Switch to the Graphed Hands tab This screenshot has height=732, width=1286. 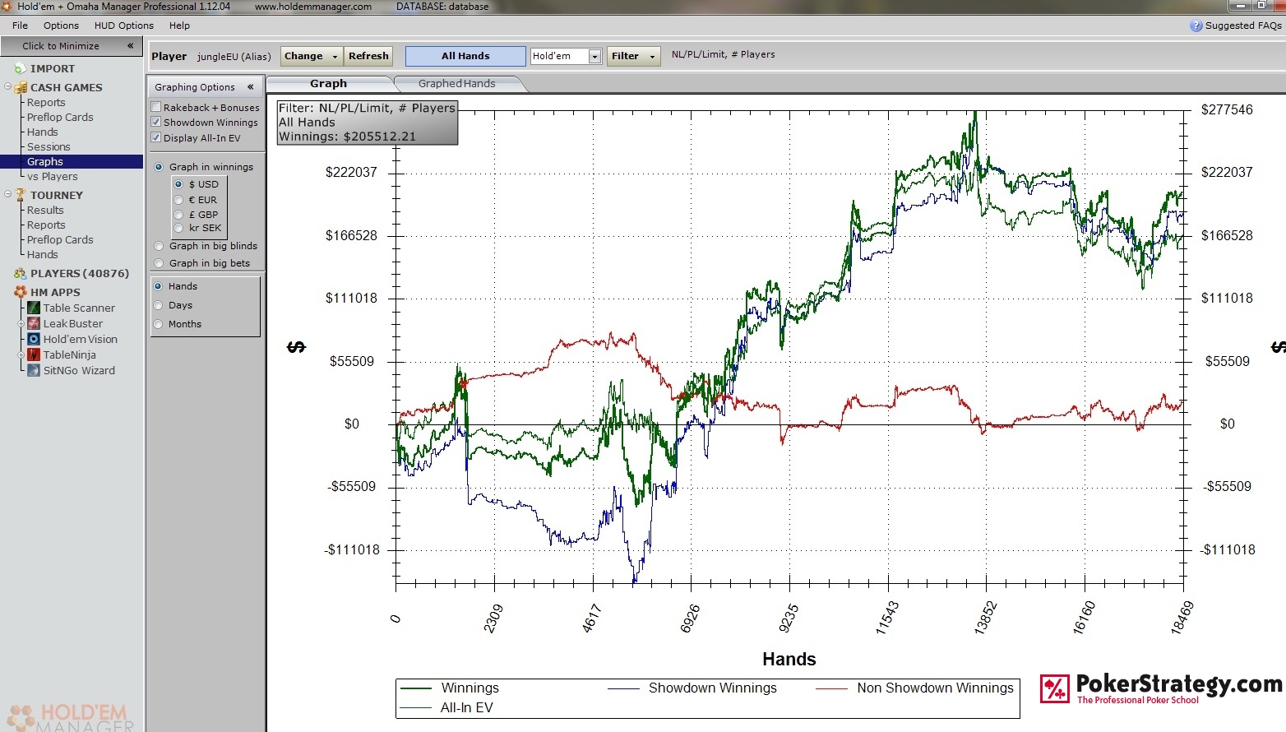click(x=457, y=83)
